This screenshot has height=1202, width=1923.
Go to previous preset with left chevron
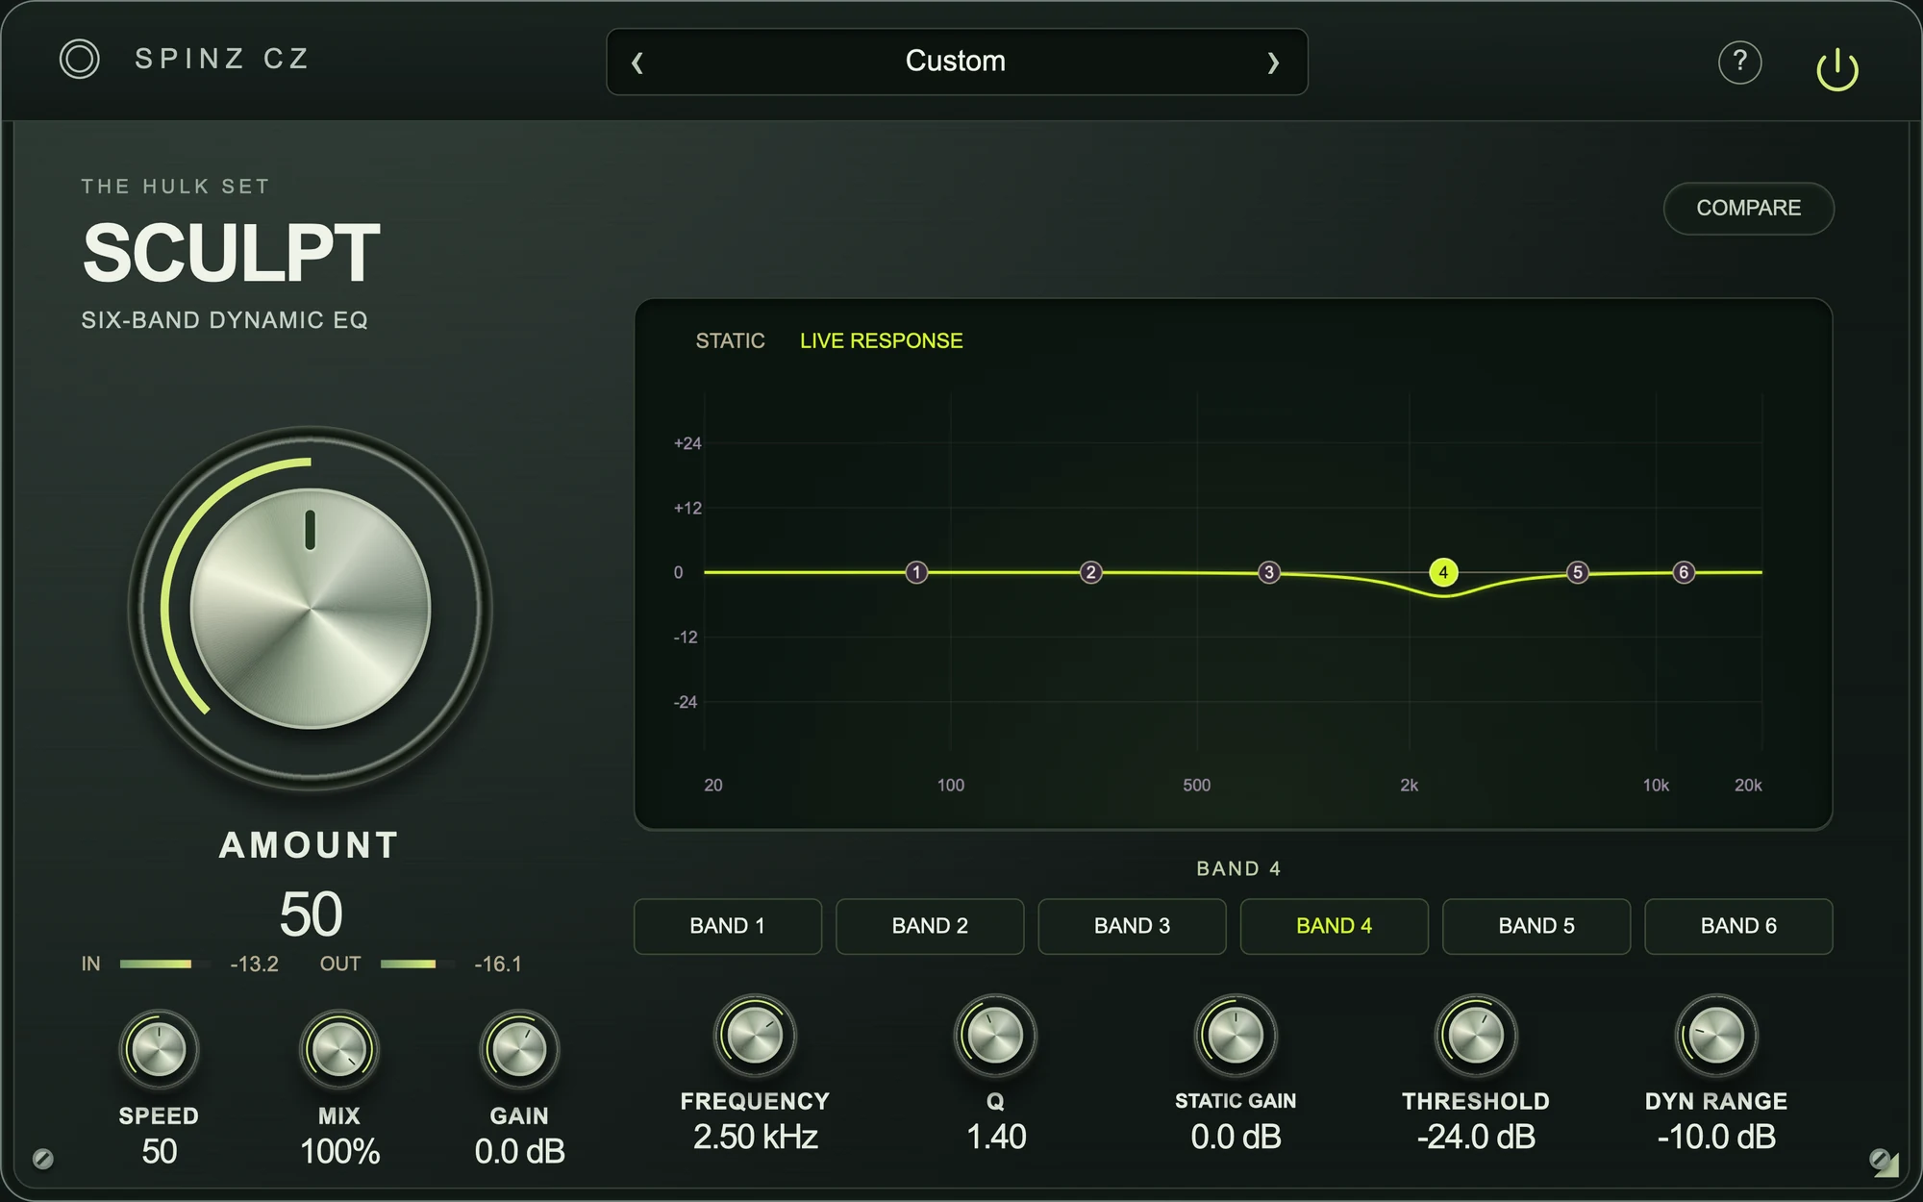(x=637, y=63)
